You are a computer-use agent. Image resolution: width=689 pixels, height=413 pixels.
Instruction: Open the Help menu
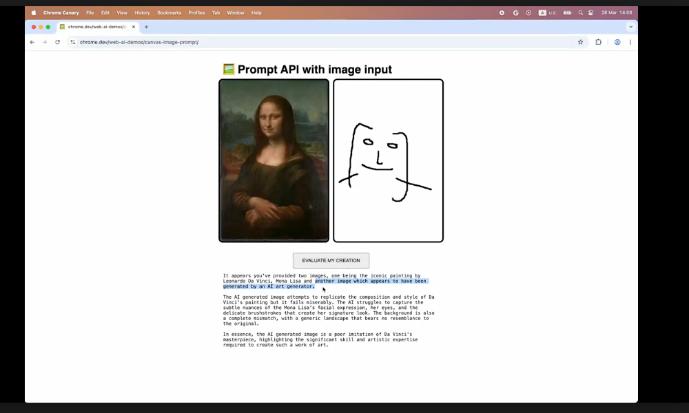click(256, 12)
